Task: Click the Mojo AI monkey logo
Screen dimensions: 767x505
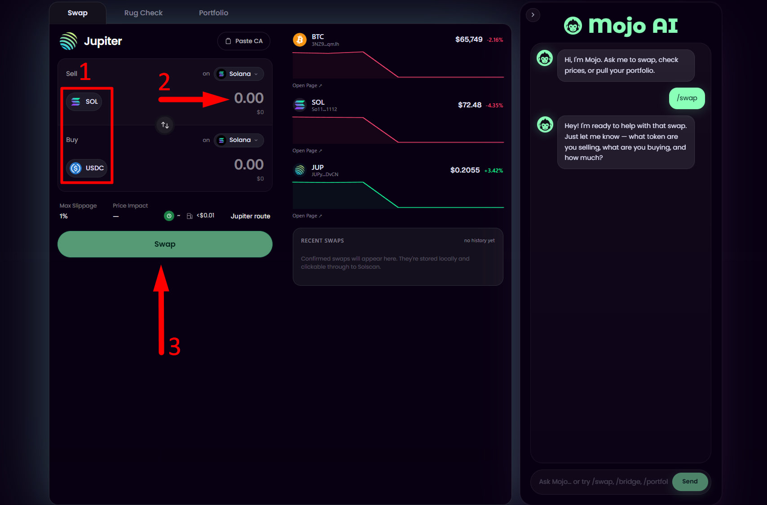Action: click(573, 26)
